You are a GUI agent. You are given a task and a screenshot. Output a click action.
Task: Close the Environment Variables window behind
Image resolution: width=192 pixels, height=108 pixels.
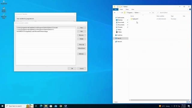click(x=75, y=14)
